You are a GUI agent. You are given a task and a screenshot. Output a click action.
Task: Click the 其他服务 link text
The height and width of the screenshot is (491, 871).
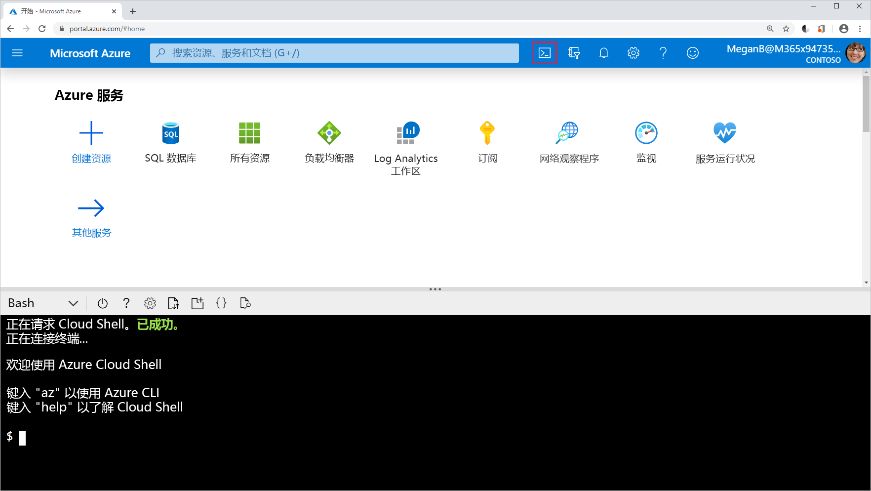[91, 233]
